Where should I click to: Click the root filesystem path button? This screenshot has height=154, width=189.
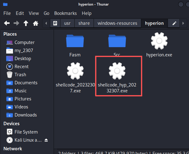point(55,23)
